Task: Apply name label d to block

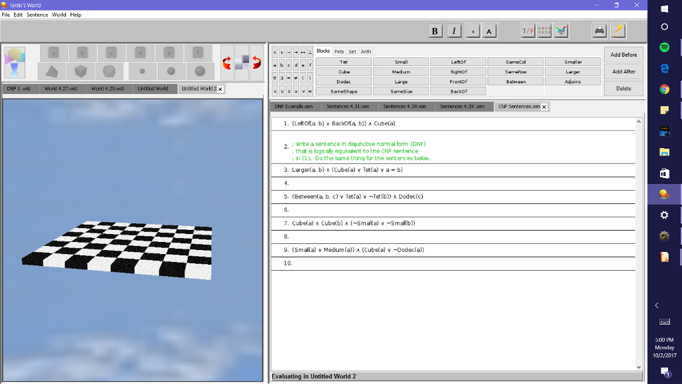Action: coord(140,53)
